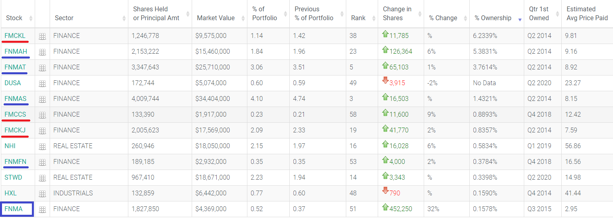This screenshot has width=613, height=218.
Task: Select the 32% change cell
Action: coord(447,209)
